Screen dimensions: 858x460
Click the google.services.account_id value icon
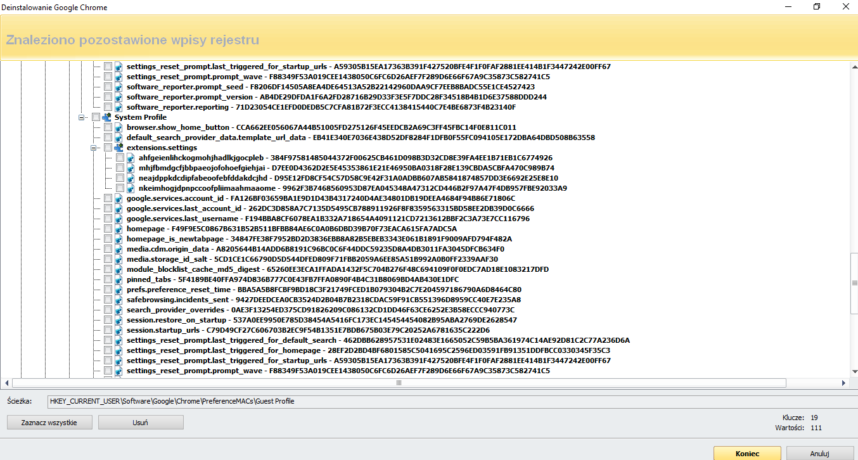(x=118, y=198)
